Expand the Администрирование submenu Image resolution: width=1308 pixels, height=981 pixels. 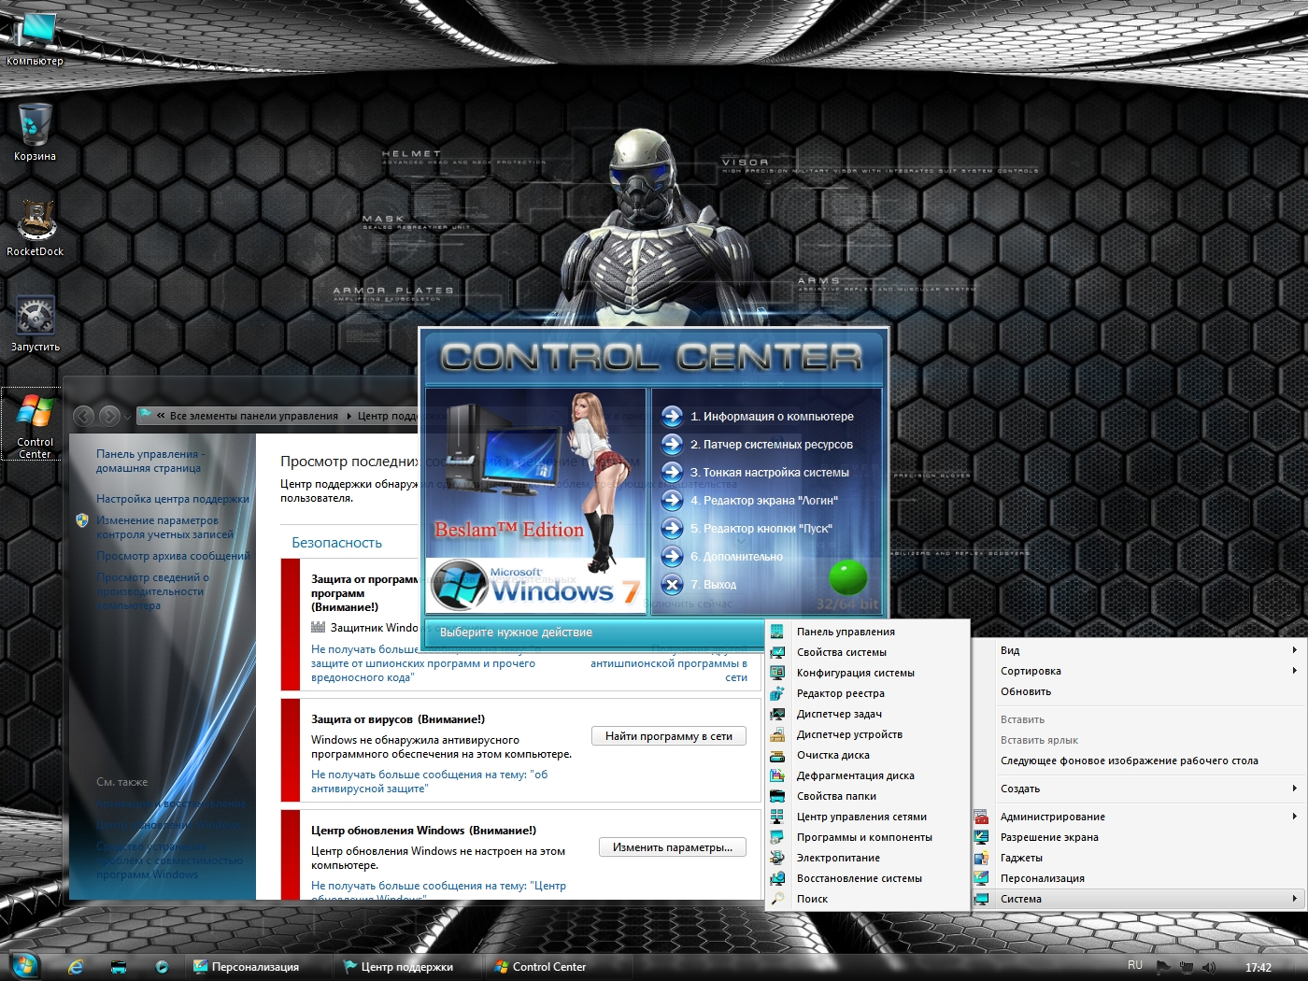(x=1294, y=817)
